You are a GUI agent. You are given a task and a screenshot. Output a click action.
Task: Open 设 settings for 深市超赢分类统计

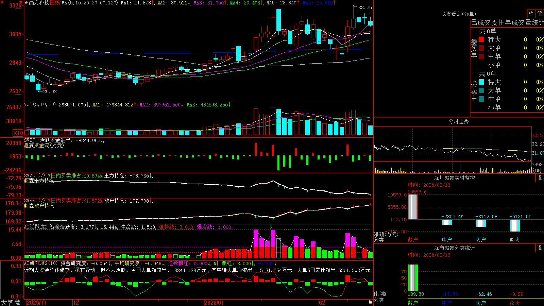(x=540, y=248)
